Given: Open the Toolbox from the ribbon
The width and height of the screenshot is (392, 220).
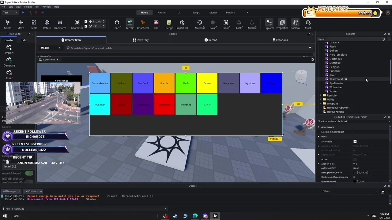Looking at the screenshot, I should (296, 24).
